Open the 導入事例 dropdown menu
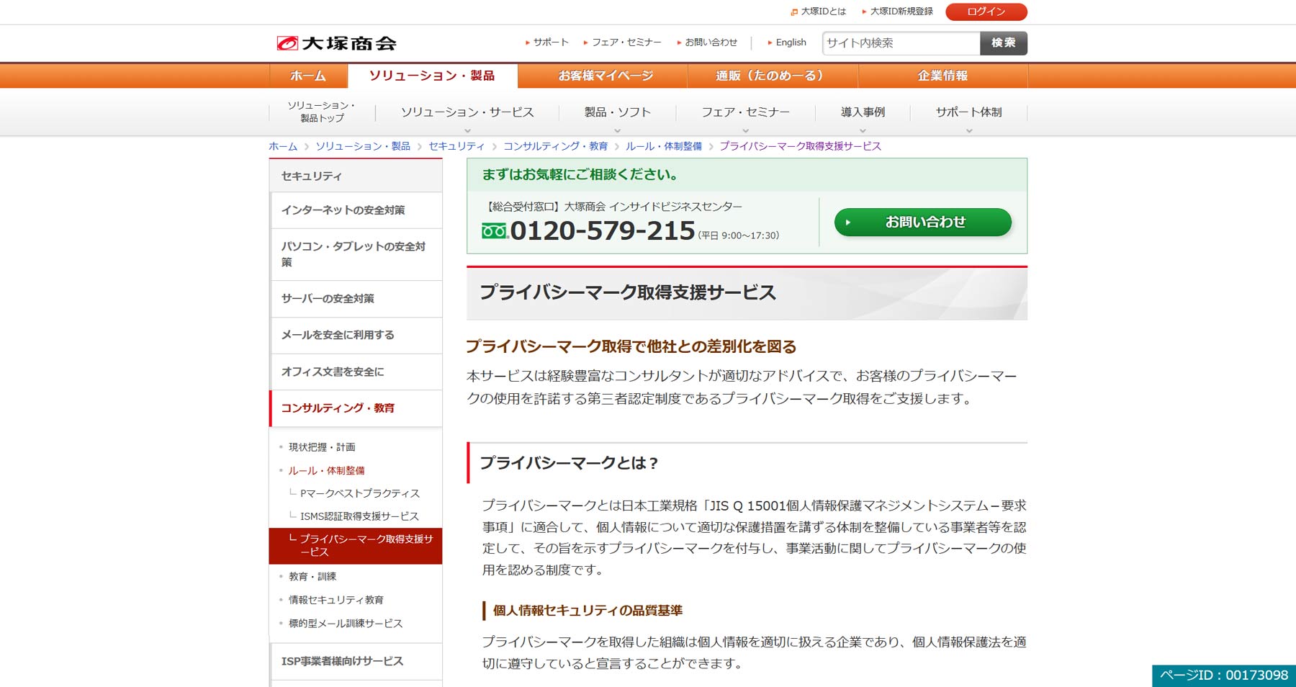The width and height of the screenshot is (1296, 687). 863,112
